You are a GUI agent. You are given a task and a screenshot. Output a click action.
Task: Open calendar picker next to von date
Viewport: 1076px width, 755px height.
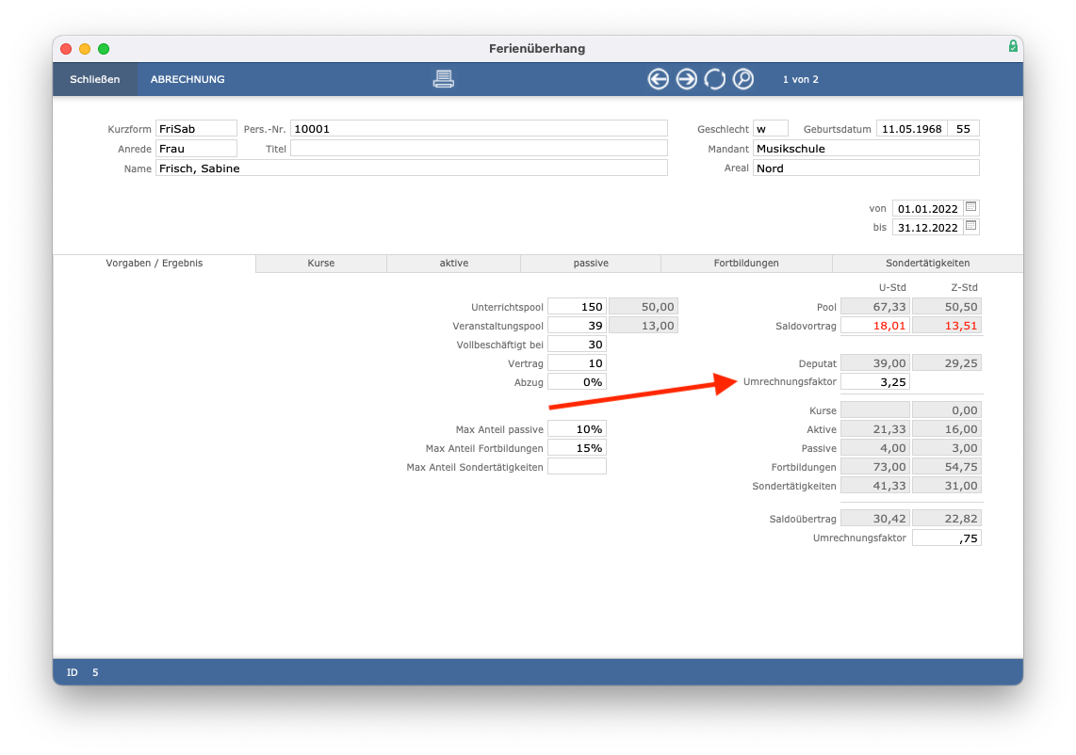971,207
